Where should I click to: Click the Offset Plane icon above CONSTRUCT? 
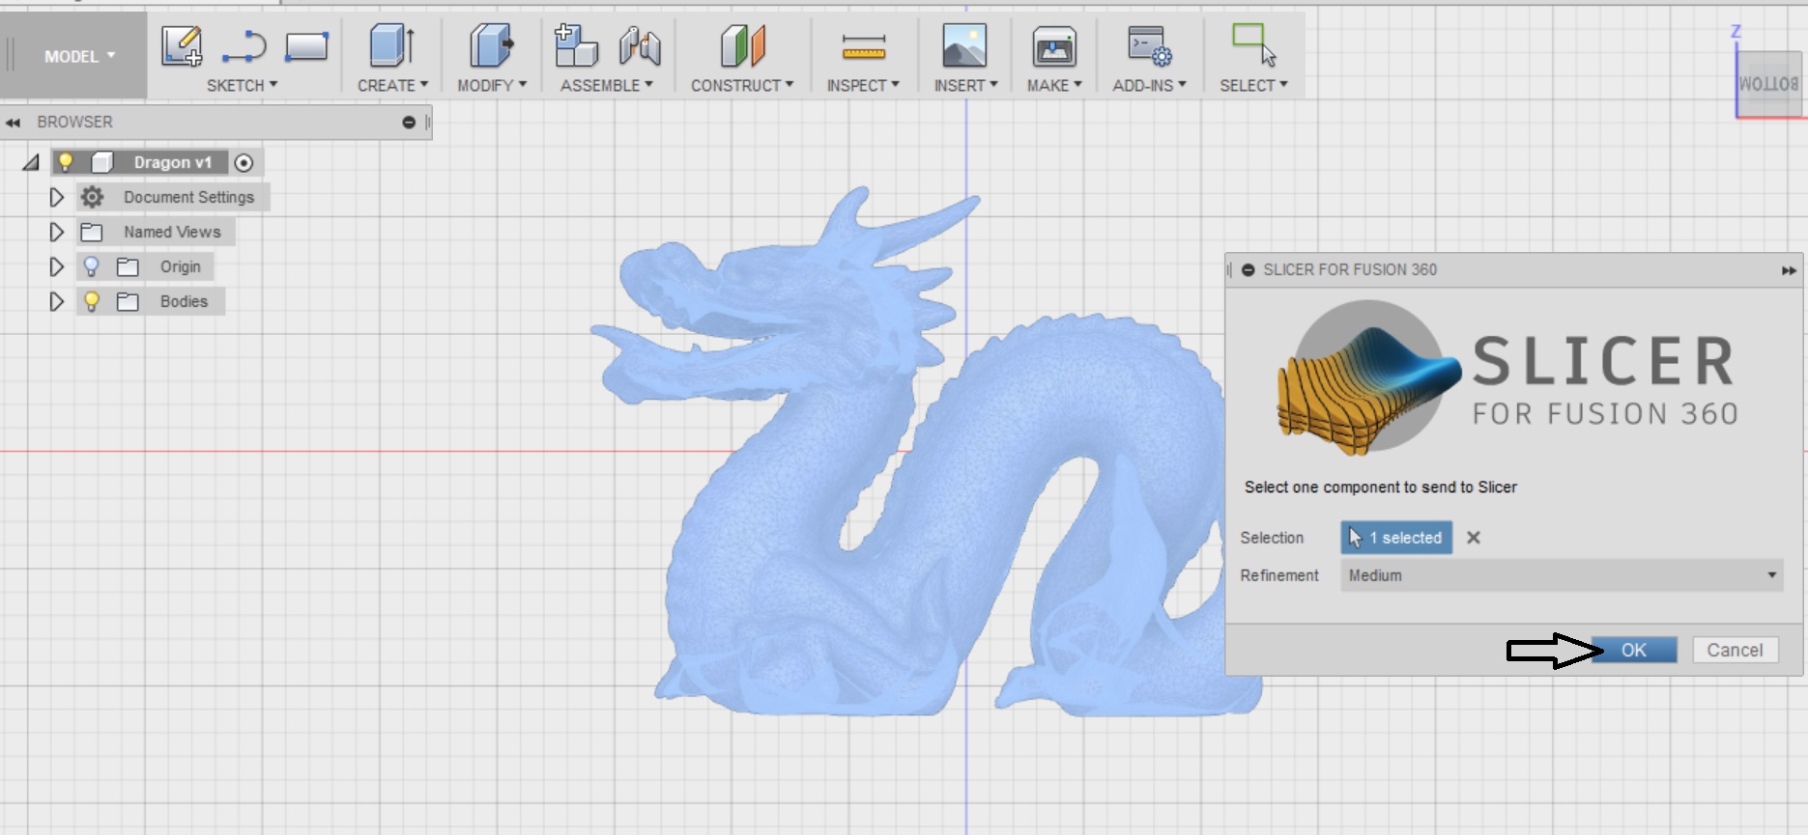click(742, 45)
